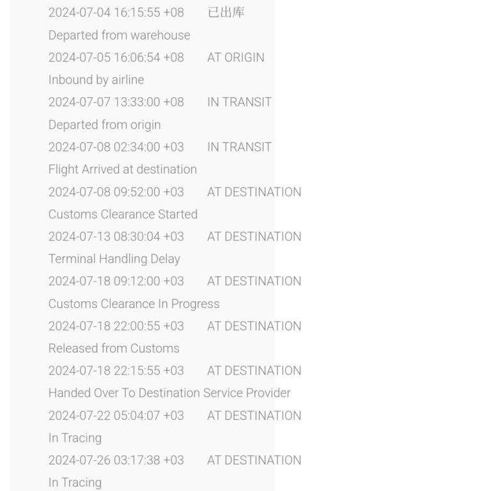Click the 2024-07-18 22:00:55 timestamp
Image resolution: width=491 pixels, height=491 pixels.
(x=116, y=326)
